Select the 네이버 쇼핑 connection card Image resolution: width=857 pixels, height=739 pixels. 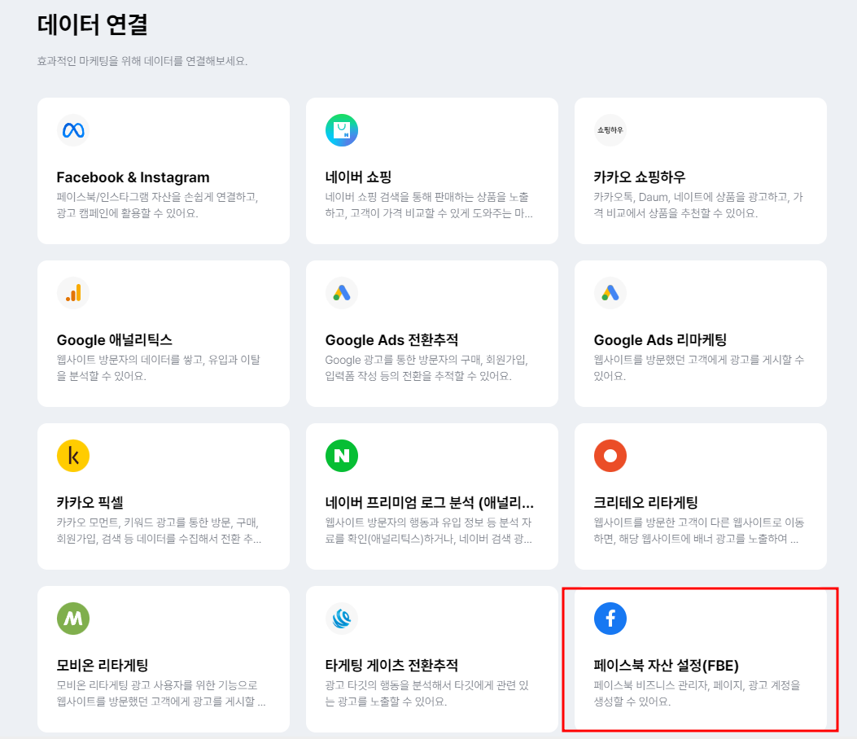(431, 170)
